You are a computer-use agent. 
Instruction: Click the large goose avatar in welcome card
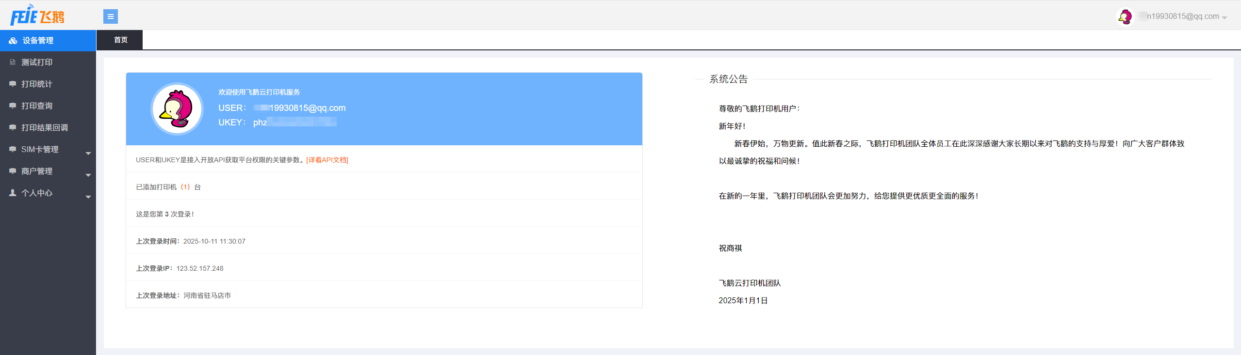177,109
